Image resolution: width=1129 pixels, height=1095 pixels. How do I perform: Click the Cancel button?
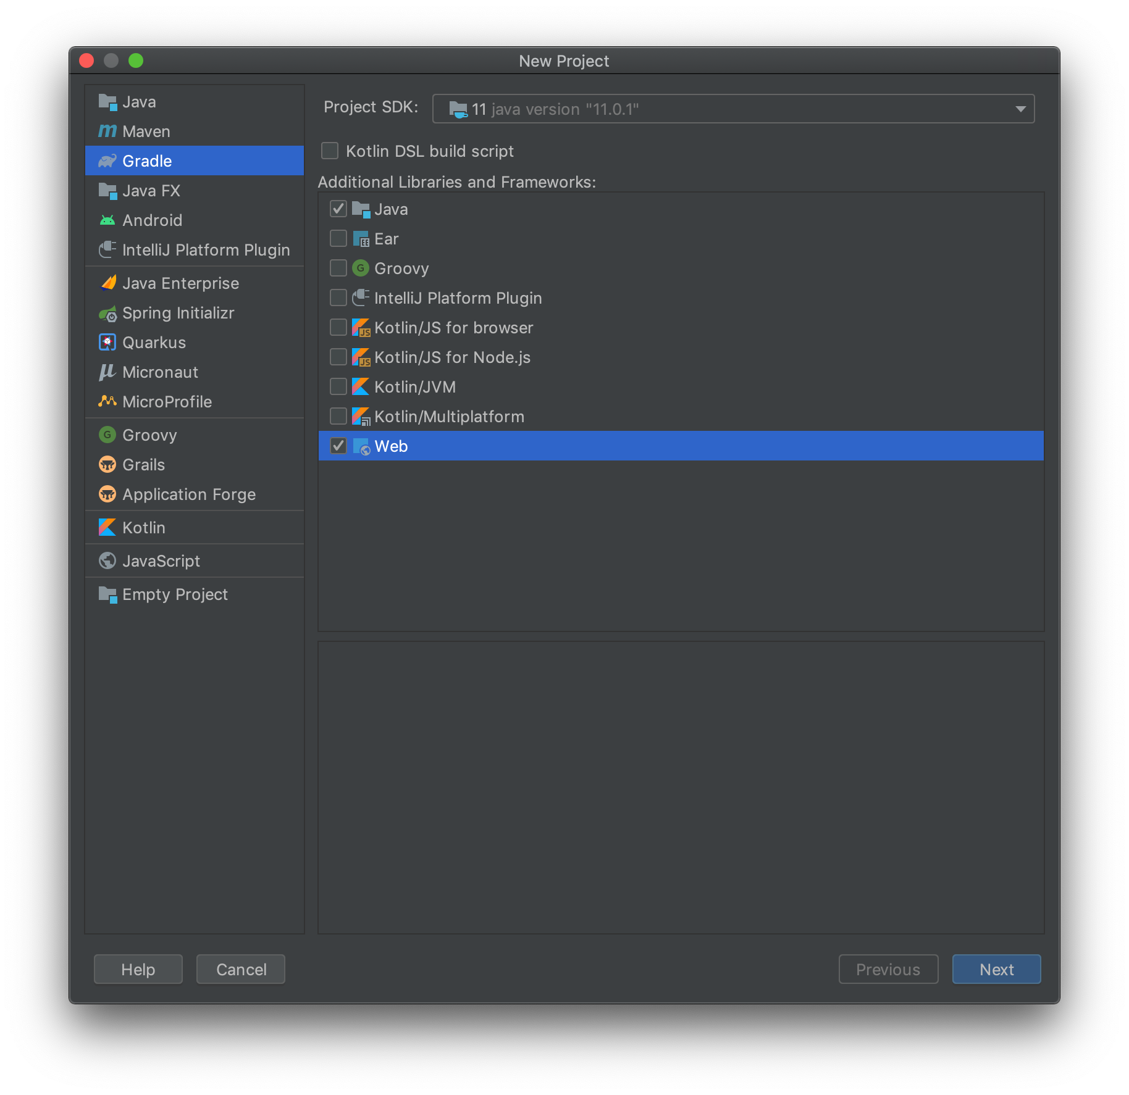tap(241, 969)
